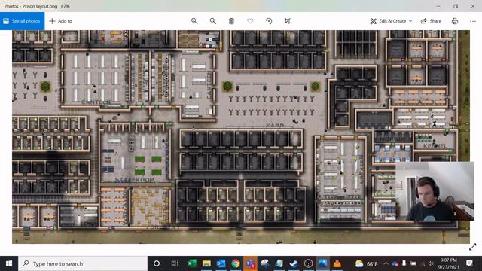Launch Excel from the taskbar
This screenshot has height=271, width=482.
192,263
